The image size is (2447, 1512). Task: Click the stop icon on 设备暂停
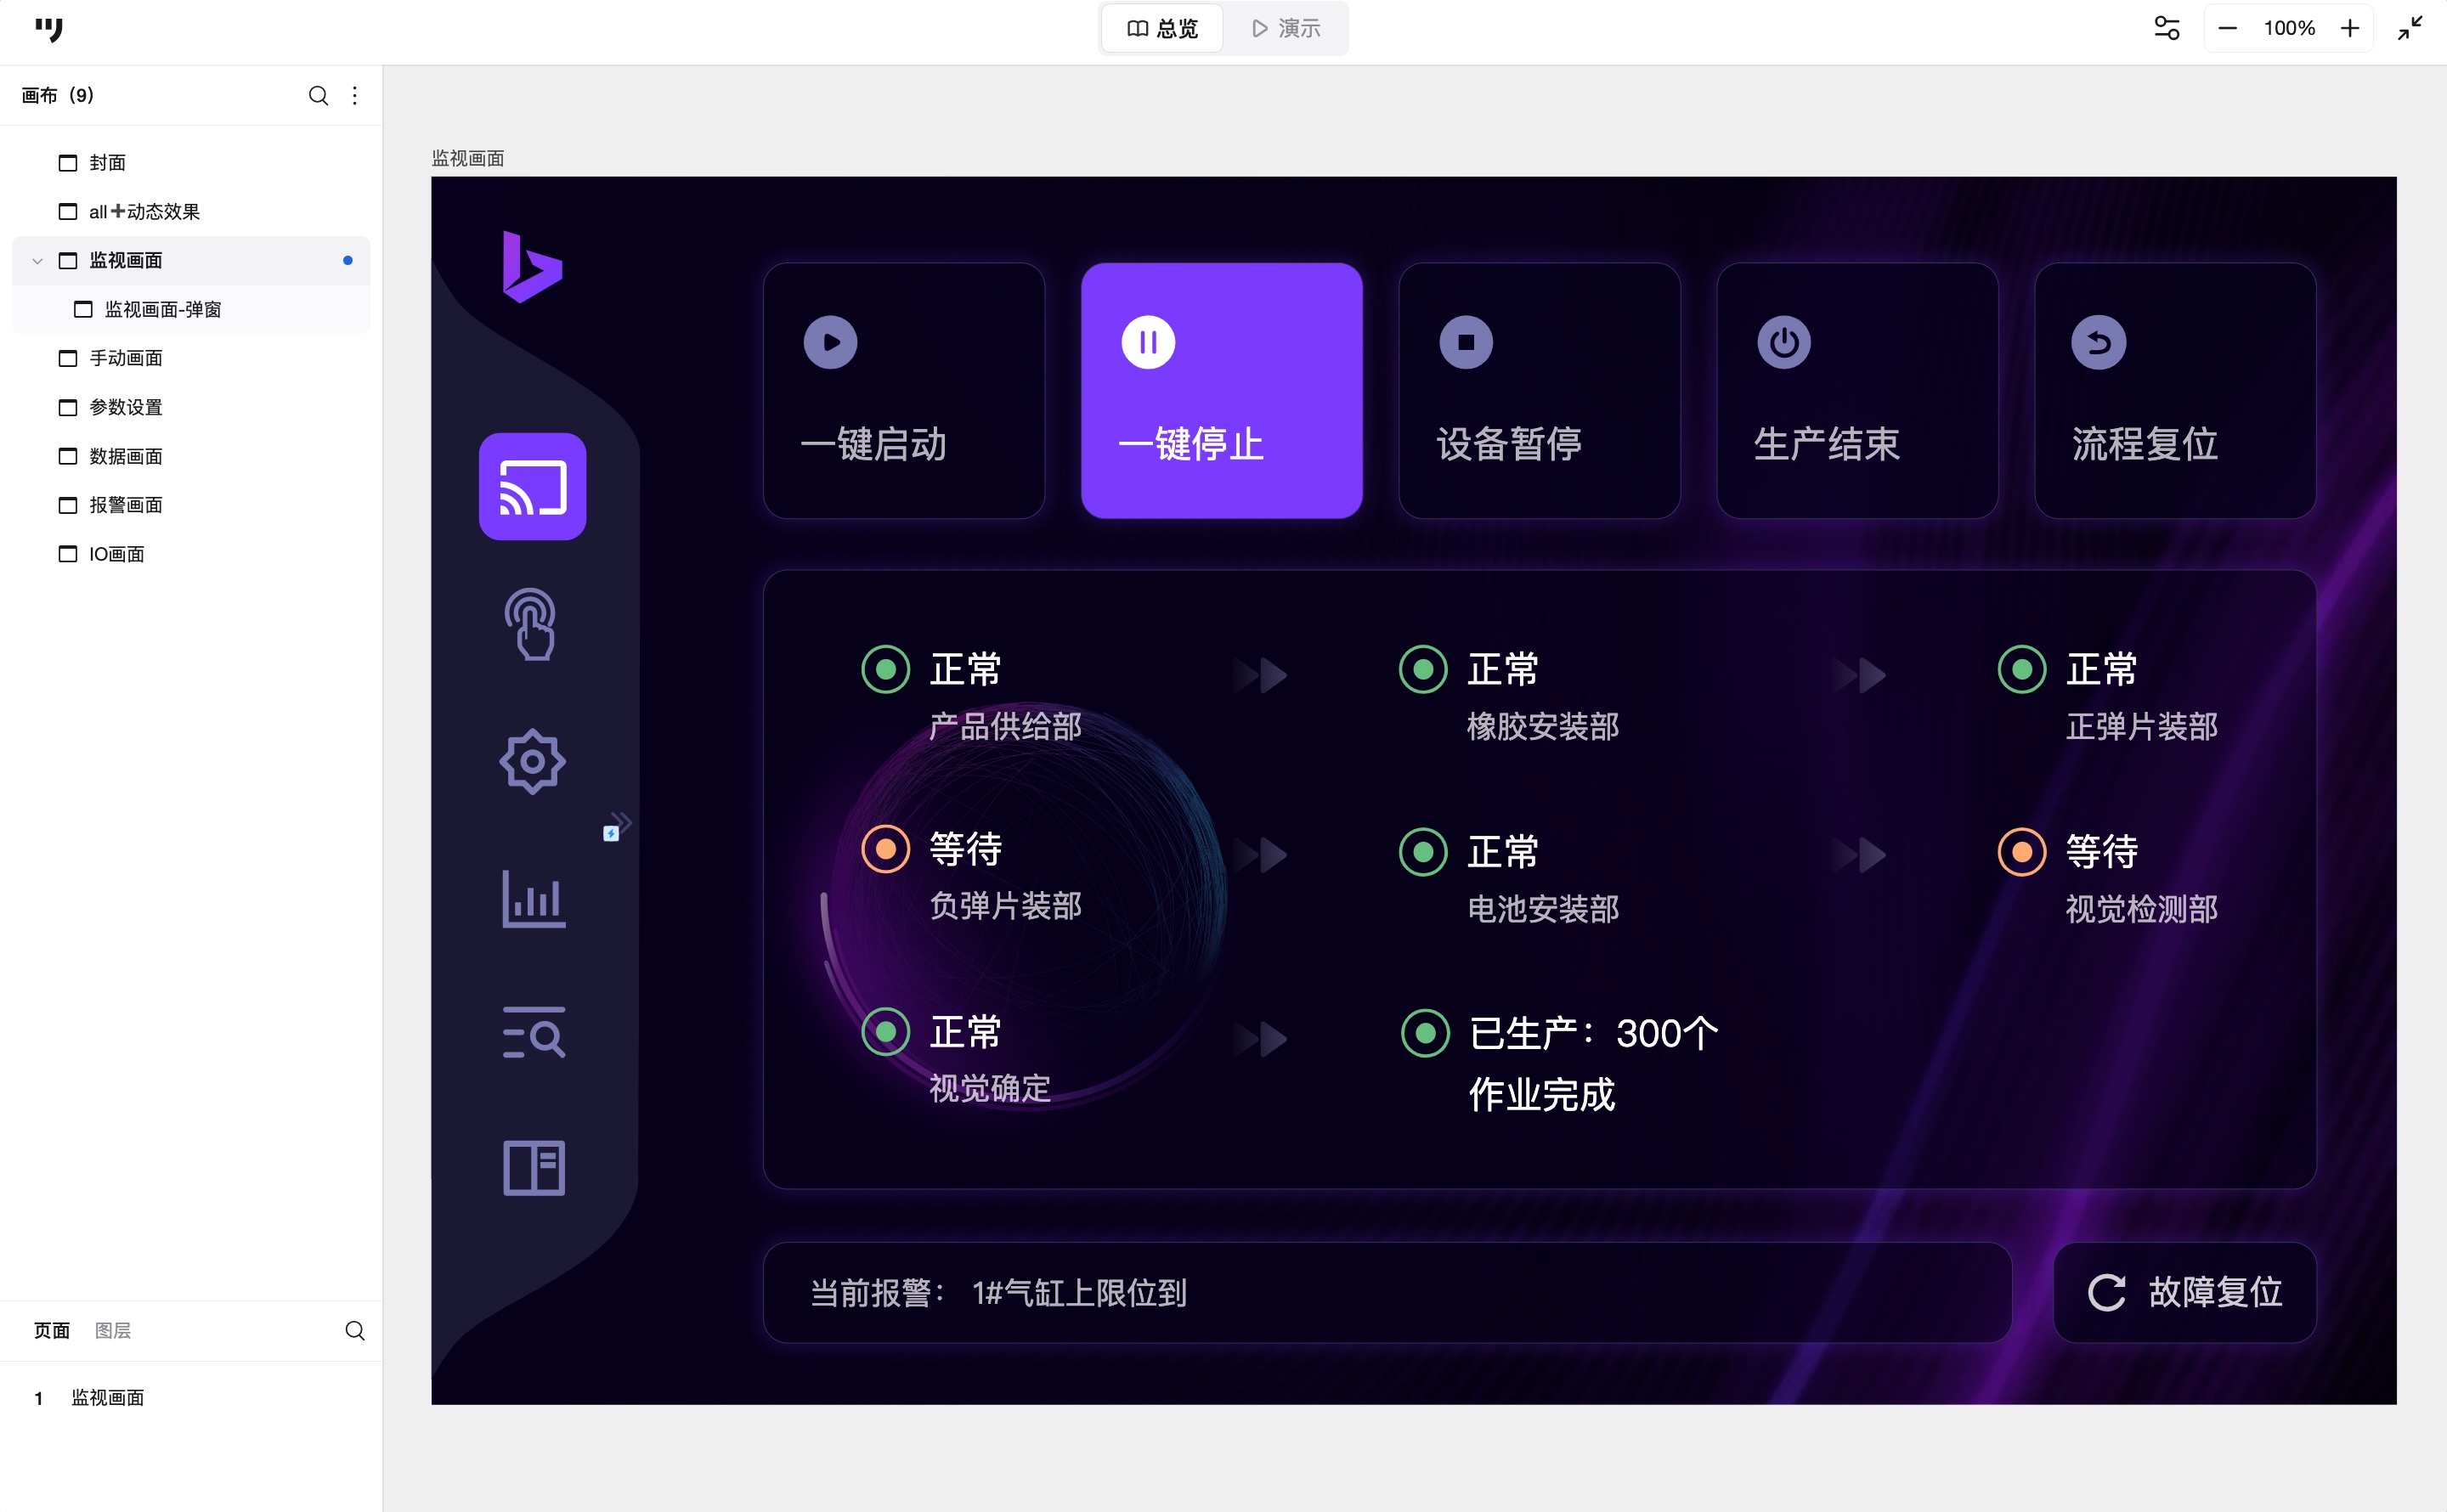(x=1466, y=342)
